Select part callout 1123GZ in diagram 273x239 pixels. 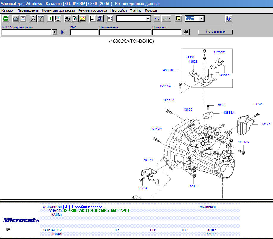(x=219, y=52)
